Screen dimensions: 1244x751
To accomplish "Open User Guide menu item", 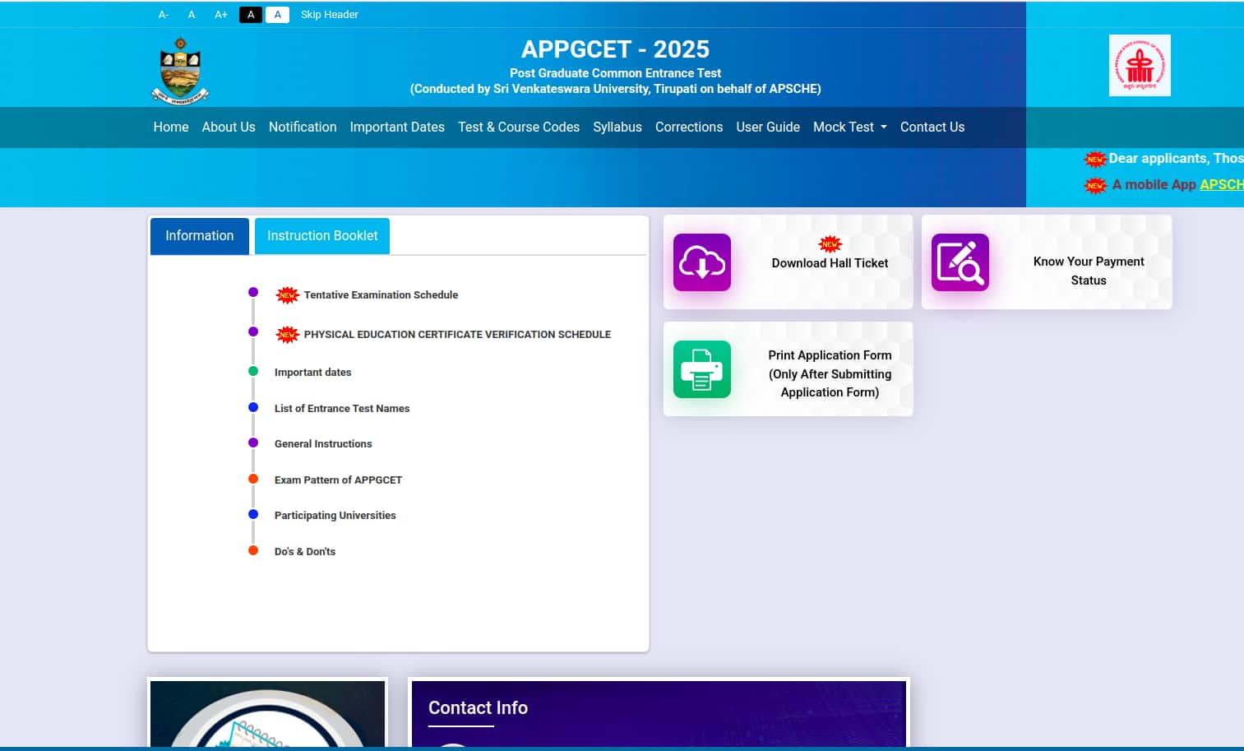I will point(768,127).
